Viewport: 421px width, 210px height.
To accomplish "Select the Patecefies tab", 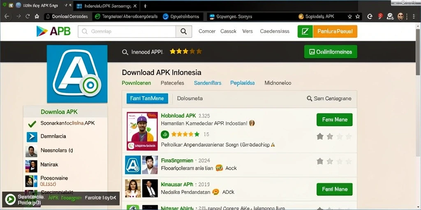I will coord(172,83).
